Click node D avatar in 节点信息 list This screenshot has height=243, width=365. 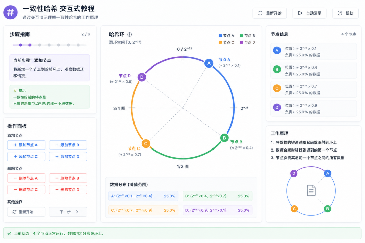tap(277, 107)
